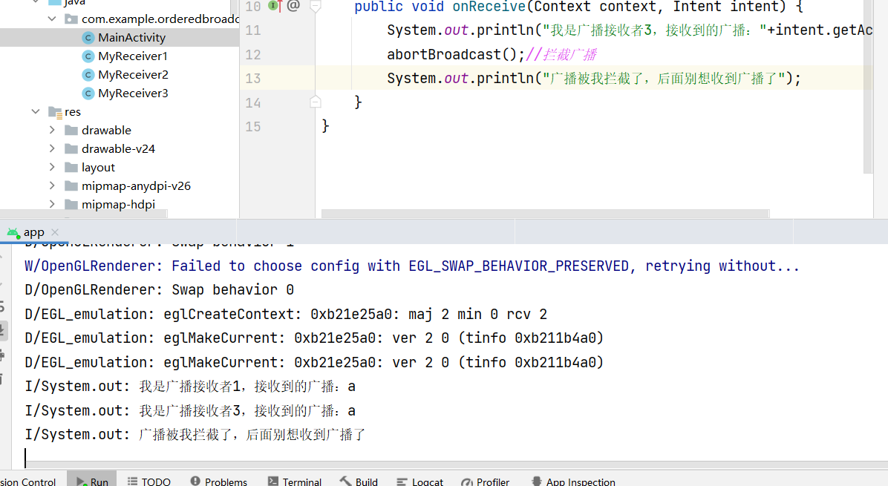
Task: Select the drawable folder row
Action: (x=106, y=131)
